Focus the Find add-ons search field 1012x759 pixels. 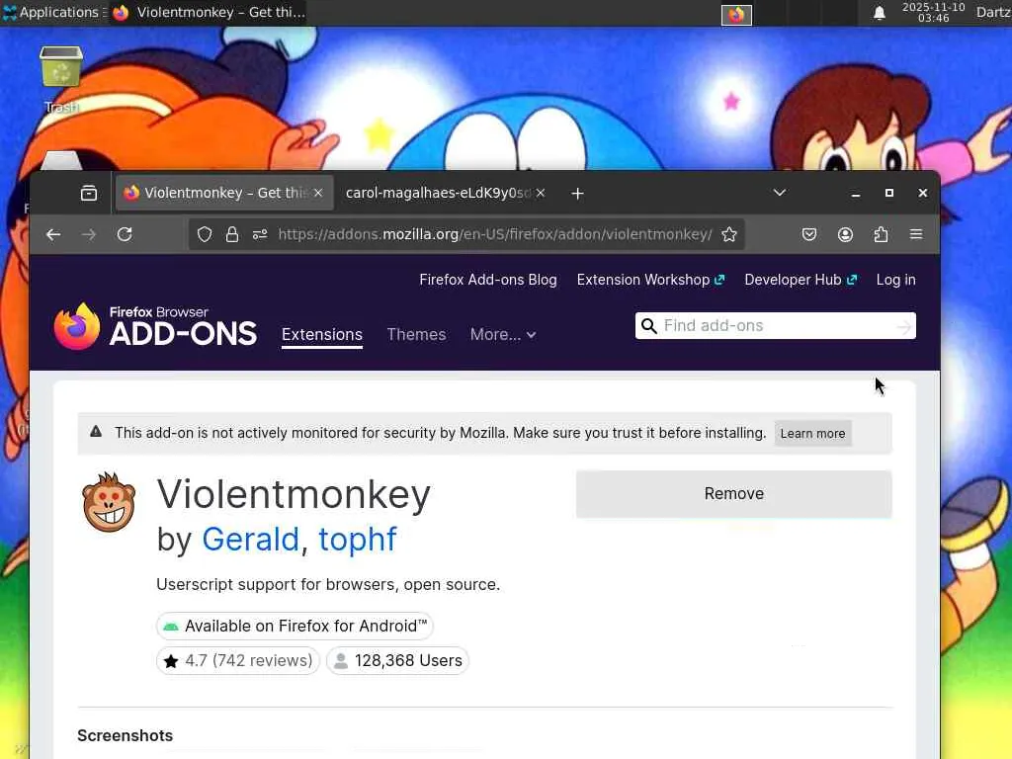click(775, 326)
